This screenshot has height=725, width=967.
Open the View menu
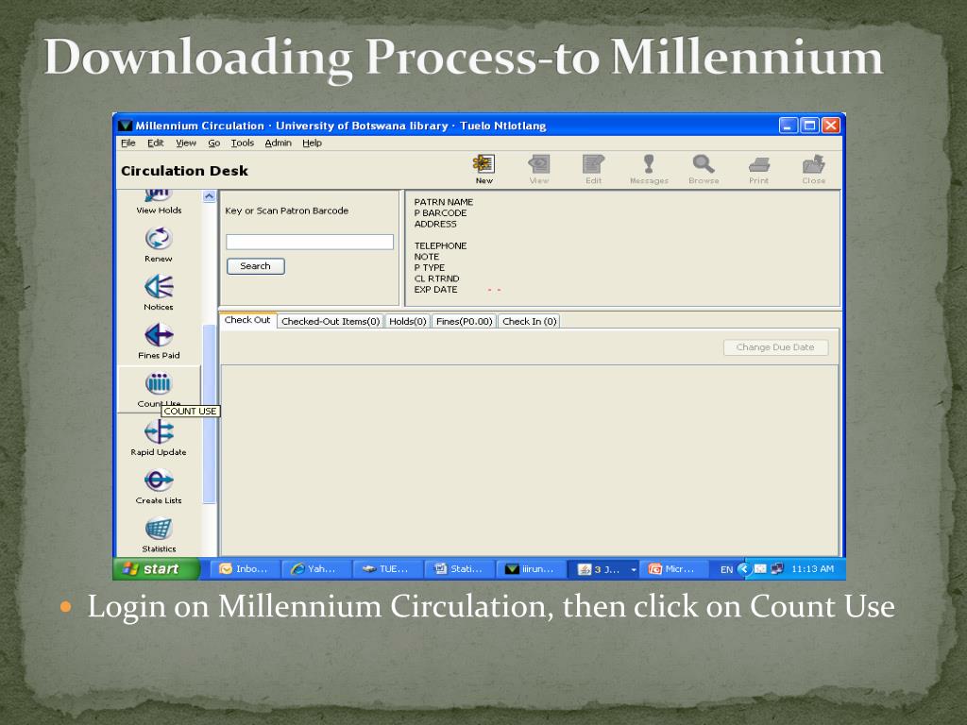click(x=186, y=143)
